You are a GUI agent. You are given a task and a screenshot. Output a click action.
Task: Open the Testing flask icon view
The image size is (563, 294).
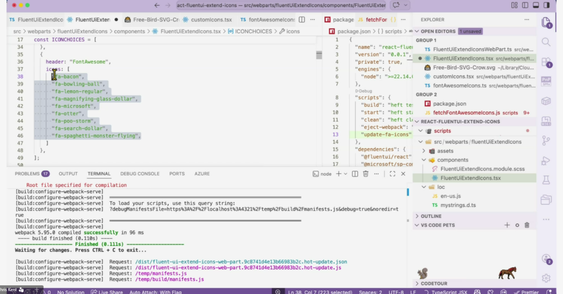pyautogui.click(x=546, y=180)
